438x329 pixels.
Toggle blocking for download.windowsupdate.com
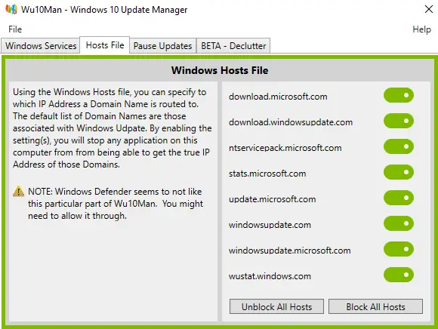[x=398, y=121]
